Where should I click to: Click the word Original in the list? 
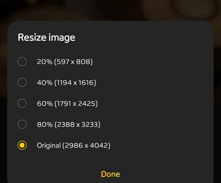point(49,145)
